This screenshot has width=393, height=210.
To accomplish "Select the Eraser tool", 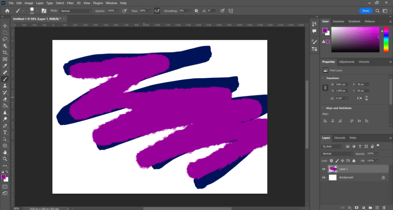I will click(x=5, y=99).
